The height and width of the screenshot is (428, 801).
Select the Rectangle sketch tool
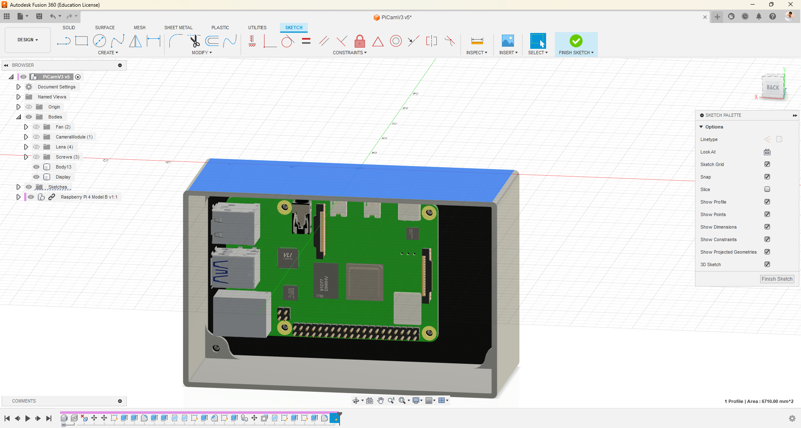(x=81, y=41)
